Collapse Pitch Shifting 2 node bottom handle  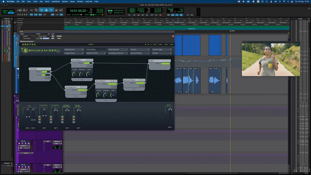(106, 100)
